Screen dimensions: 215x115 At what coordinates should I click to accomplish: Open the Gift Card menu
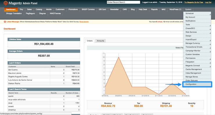click(x=102, y=10)
